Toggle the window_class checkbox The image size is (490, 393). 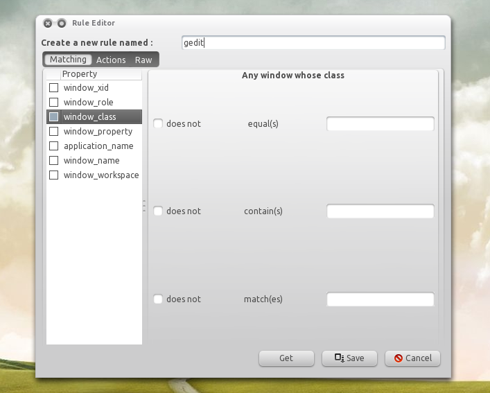click(54, 117)
